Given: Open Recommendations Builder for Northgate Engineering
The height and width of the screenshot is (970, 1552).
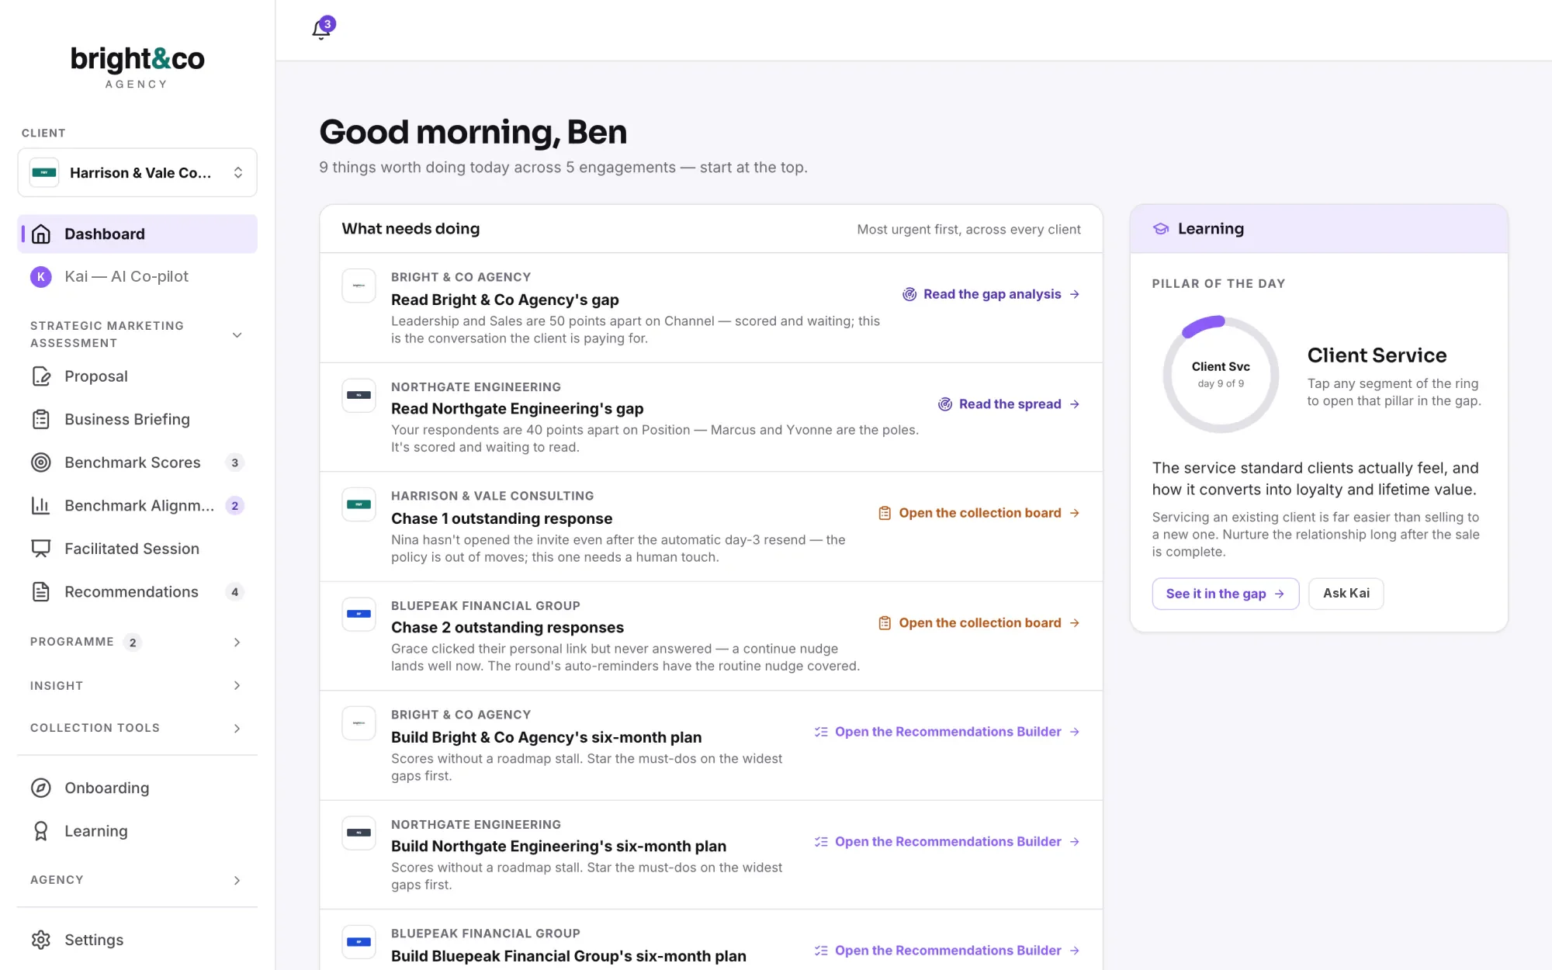Looking at the screenshot, I should 947,842.
